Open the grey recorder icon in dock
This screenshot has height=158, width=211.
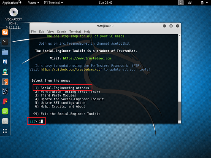tap(5, 121)
